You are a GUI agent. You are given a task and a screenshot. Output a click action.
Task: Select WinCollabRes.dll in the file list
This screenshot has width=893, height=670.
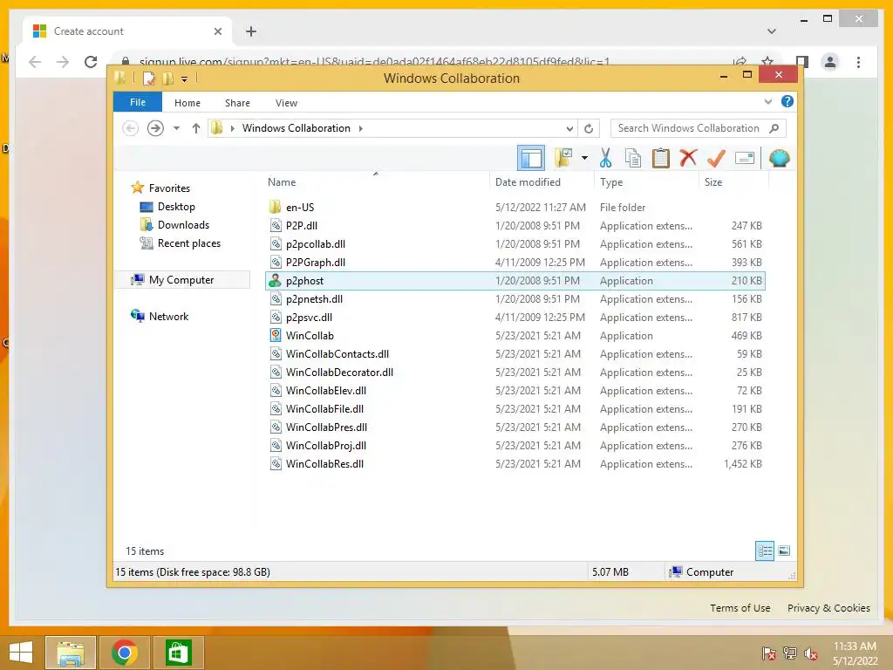coord(515,464)
